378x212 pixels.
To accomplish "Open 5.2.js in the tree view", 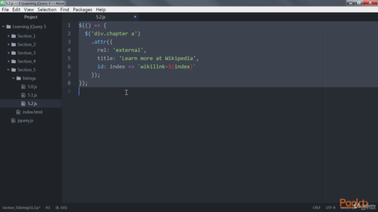I will [32, 104].
